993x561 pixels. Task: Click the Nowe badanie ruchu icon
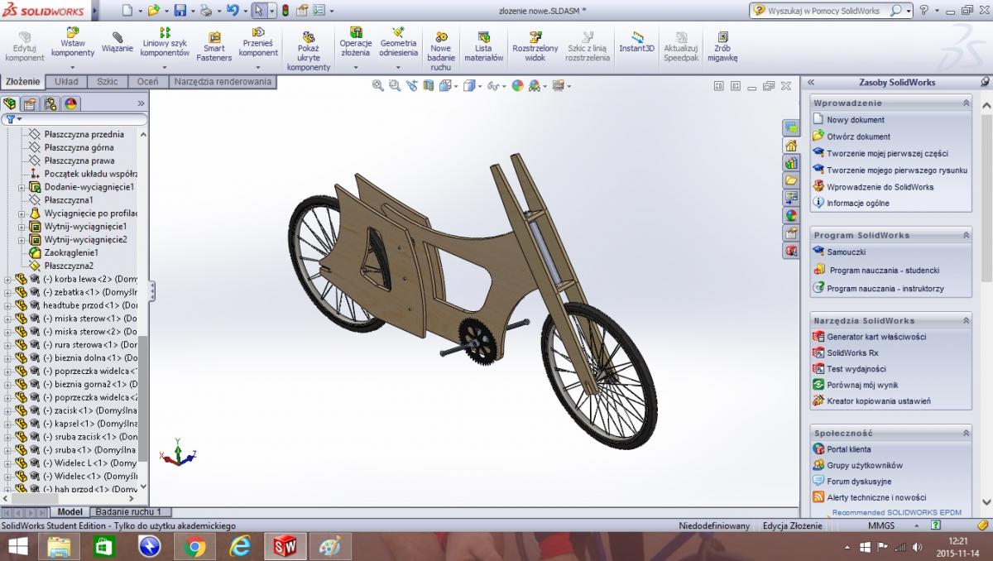[441, 36]
